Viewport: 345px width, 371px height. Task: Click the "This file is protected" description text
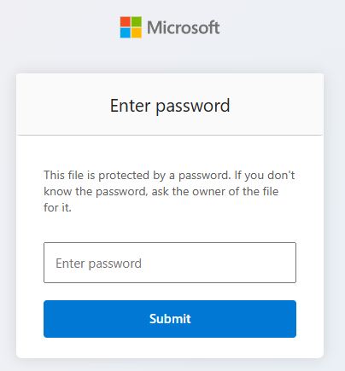[169, 191]
